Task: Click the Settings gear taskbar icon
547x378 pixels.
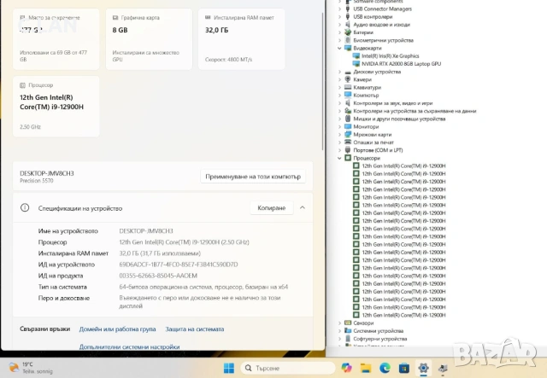Action: [x=423, y=368]
